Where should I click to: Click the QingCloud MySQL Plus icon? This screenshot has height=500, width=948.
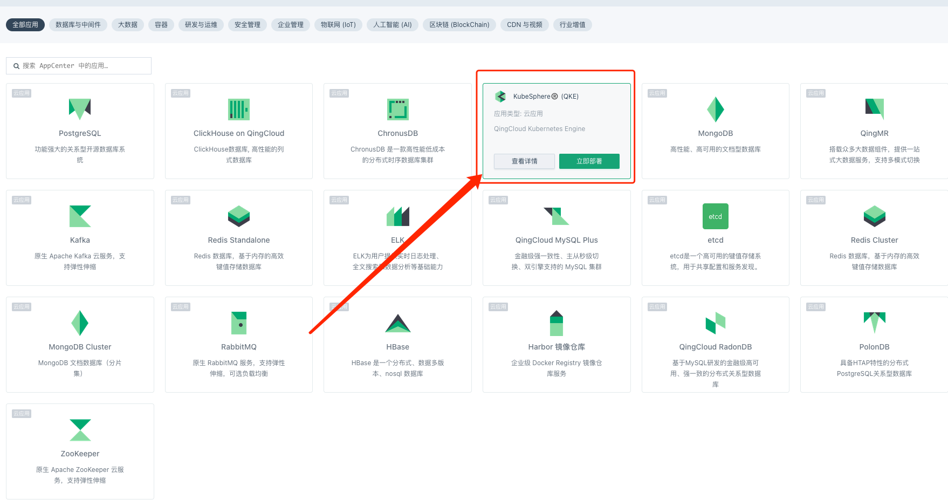click(557, 216)
